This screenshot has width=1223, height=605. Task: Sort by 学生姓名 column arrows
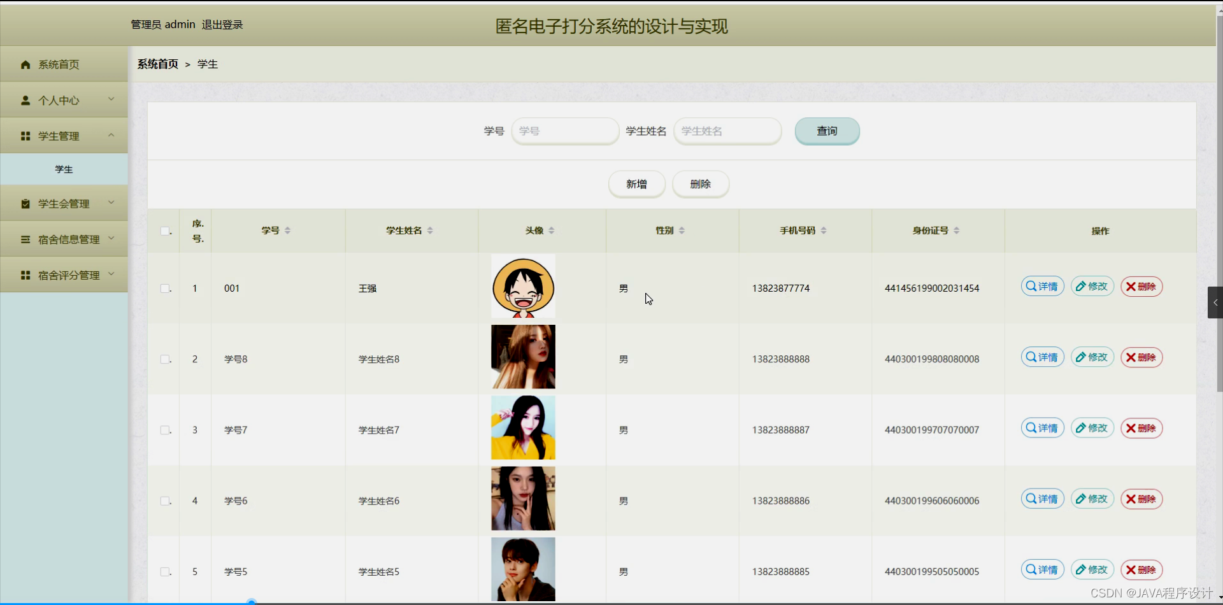430,231
